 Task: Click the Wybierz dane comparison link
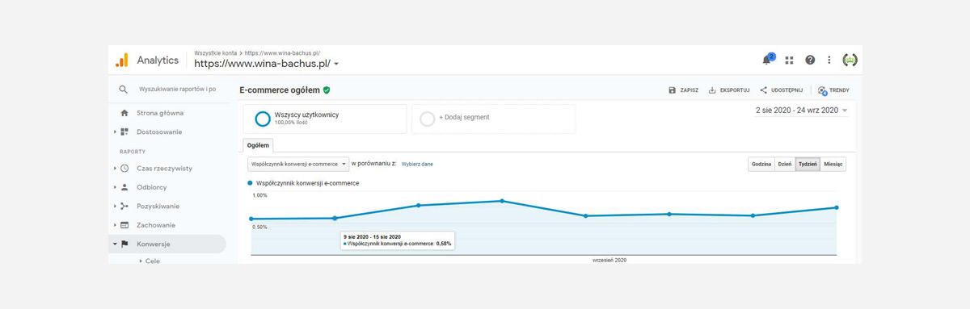[417, 164]
